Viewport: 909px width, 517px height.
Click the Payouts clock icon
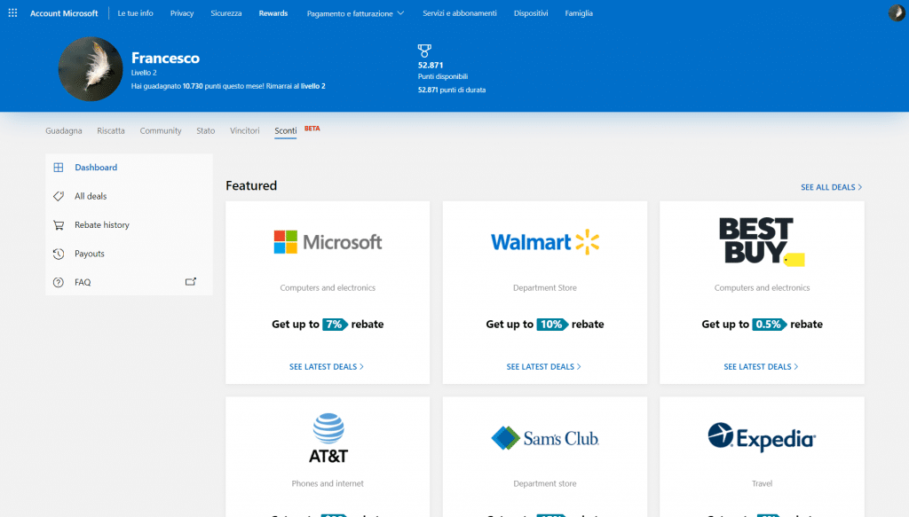point(59,254)
